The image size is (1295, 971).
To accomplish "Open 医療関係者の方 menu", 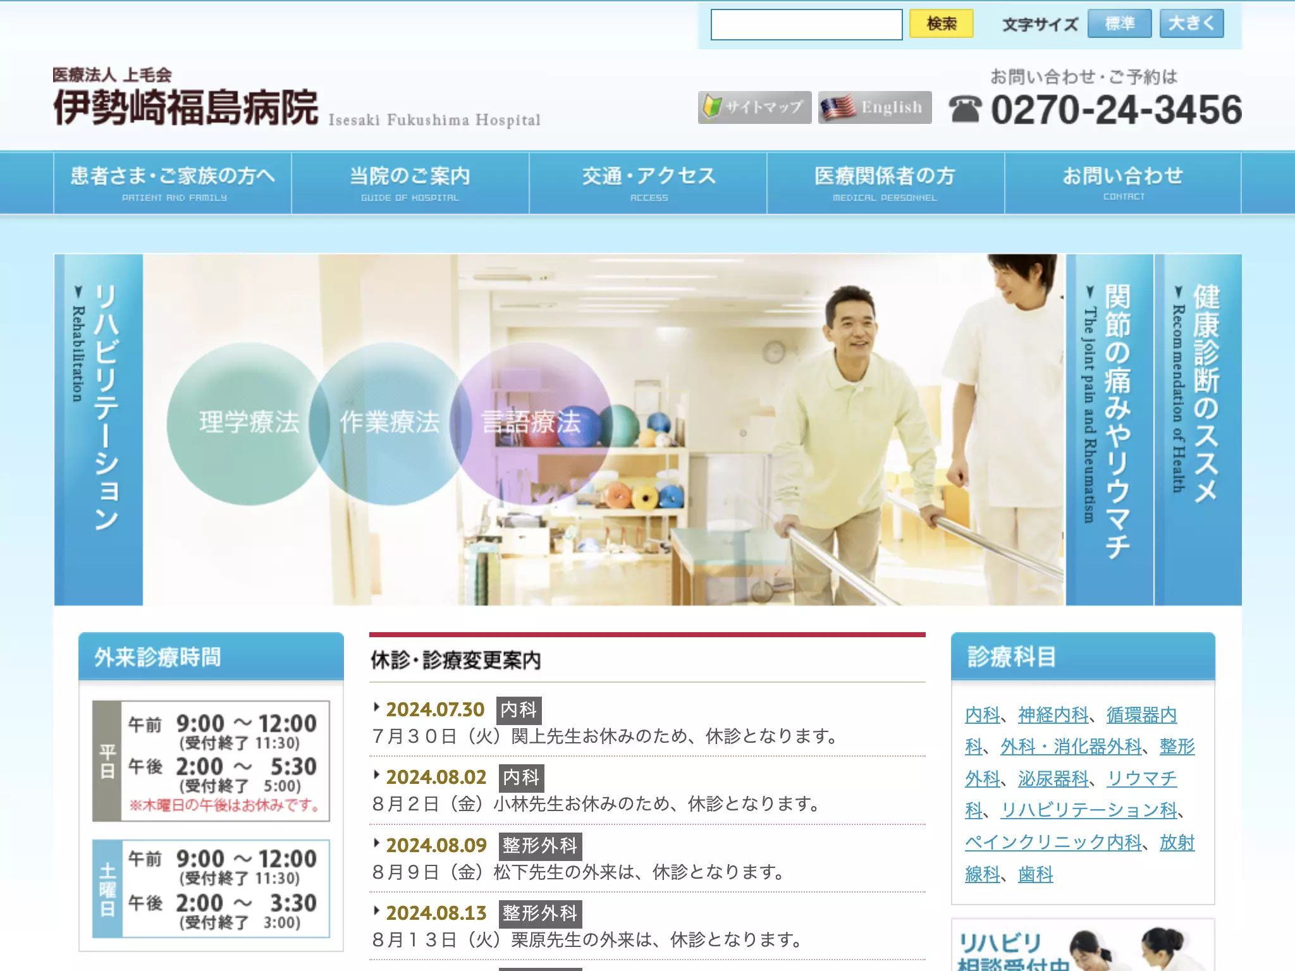I will point(885,183).
